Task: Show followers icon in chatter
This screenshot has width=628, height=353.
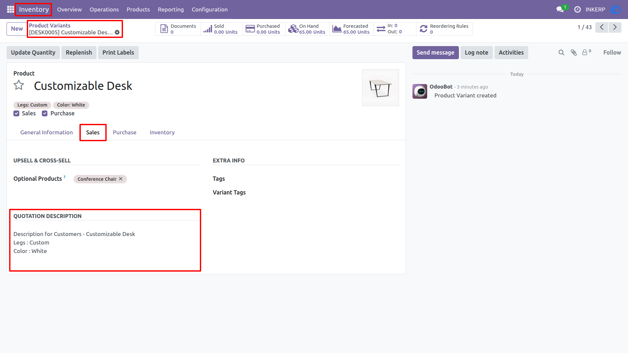Action: [586, 52]
